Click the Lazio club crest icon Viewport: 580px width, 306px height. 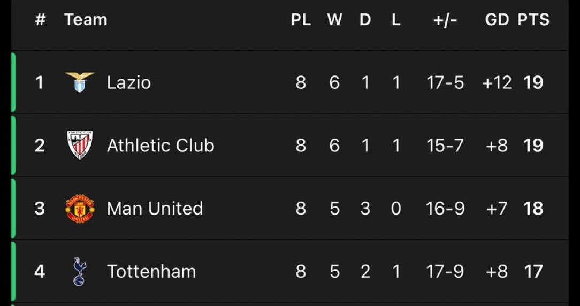(80, 82)
